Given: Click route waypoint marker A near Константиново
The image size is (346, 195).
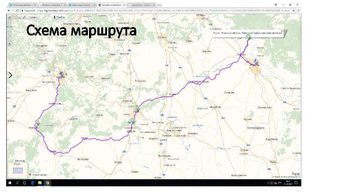Looking at the screenshot, I should click(x=248, y=37).
